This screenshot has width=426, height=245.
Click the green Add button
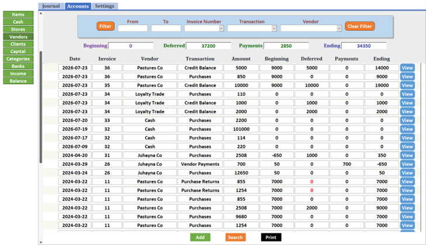200,237
